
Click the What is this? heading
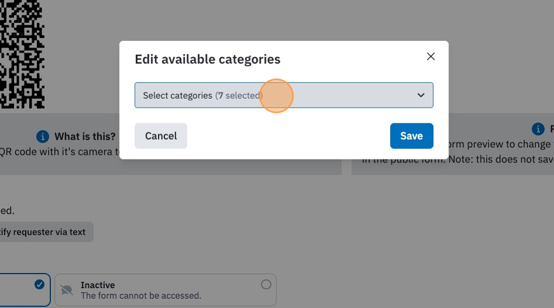click(85, 136)
